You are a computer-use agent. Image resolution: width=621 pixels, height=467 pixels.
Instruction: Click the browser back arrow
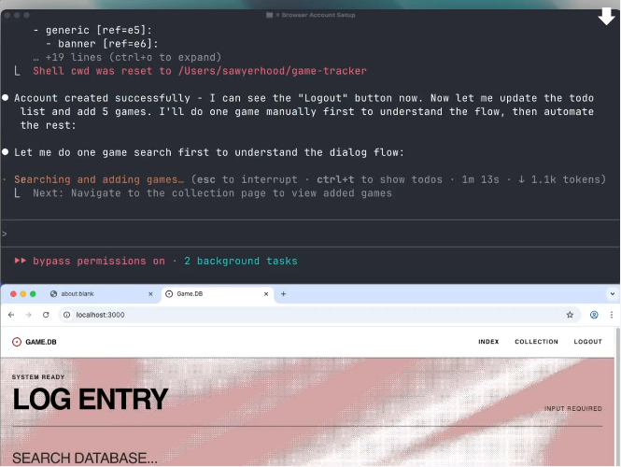(11, 315)
